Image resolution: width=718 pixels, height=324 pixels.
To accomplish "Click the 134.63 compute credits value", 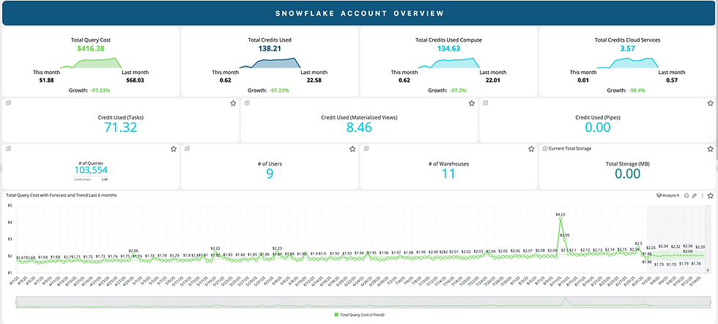I will [x=448, y=48].
